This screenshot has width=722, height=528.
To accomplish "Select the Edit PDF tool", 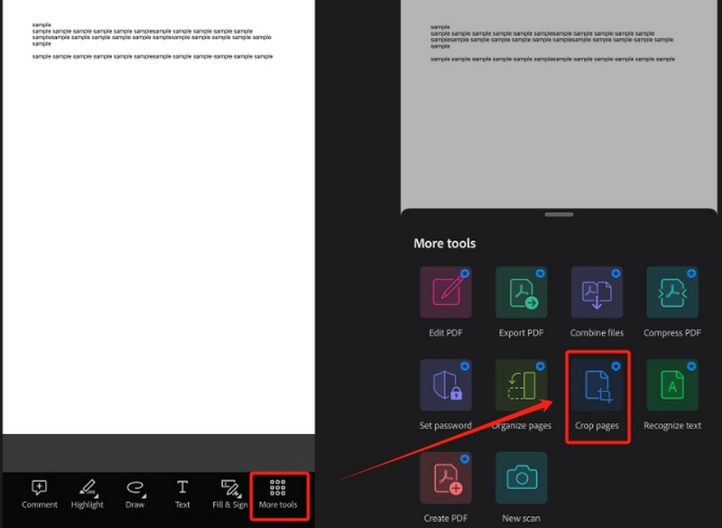I will tap(445, 292).
